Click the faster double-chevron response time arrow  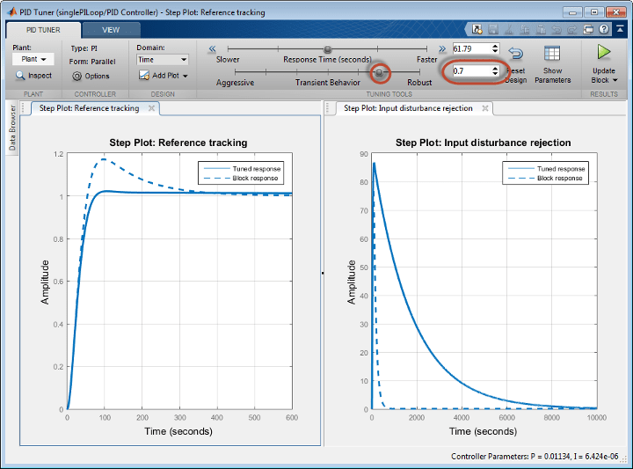[x=442, y=49]
